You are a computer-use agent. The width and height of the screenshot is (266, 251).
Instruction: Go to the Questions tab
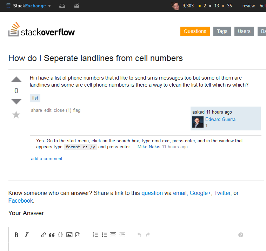[195, 31]
